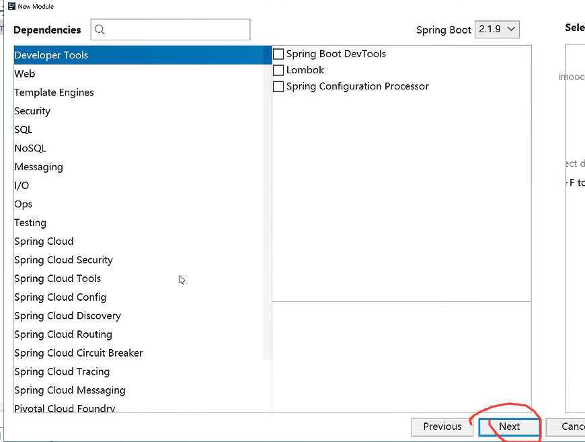Click the search magnifier icon in the Dependencies field
The image size is (585, 442).
pyautogui.click(x=100, y=29)
